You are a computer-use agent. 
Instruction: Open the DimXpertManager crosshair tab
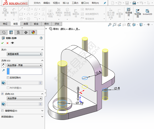(x=26, y=32)
